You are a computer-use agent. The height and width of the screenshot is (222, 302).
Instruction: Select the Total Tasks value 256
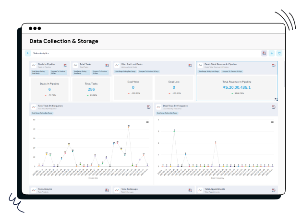coord(91,89)
